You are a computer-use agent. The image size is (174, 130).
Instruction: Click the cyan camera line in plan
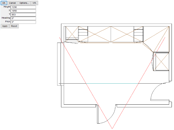(x=112, y=83)
